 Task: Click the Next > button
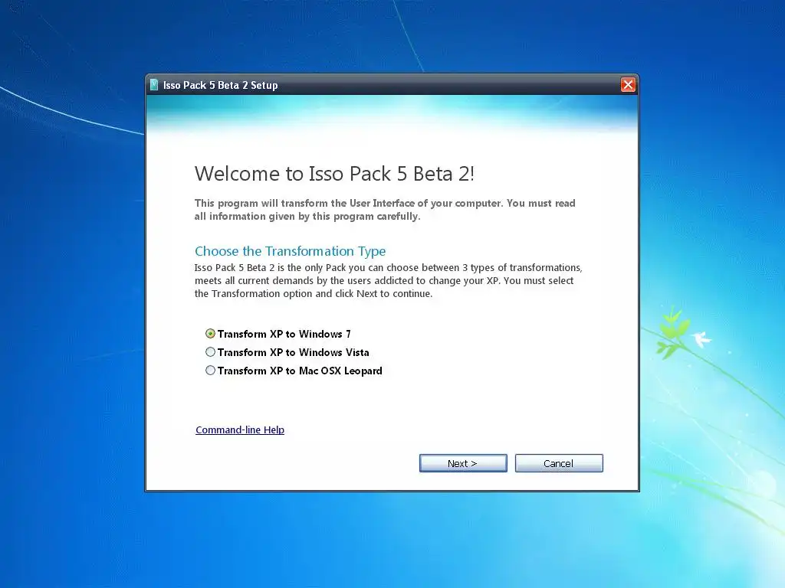point(463,463)
